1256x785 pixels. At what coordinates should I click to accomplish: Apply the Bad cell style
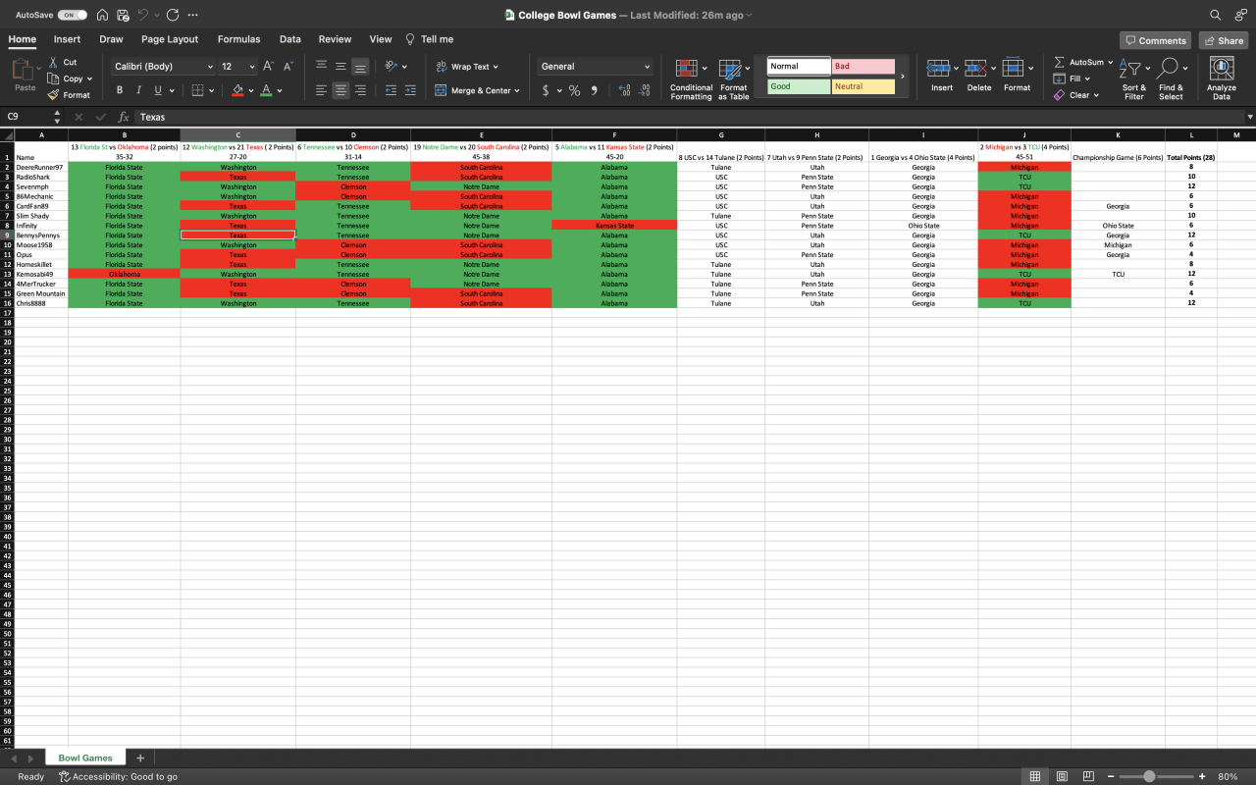(863, 67)
